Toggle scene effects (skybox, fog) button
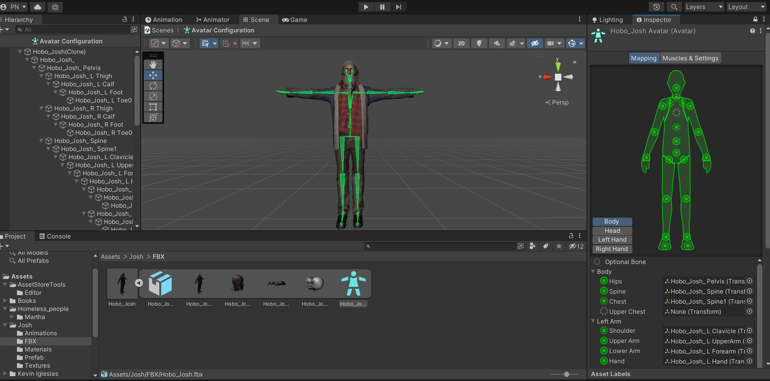The height and width of the screenshot is (381, 770). click(x=512, y=43)
